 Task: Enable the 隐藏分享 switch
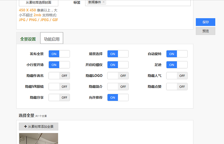click(59, 97)
